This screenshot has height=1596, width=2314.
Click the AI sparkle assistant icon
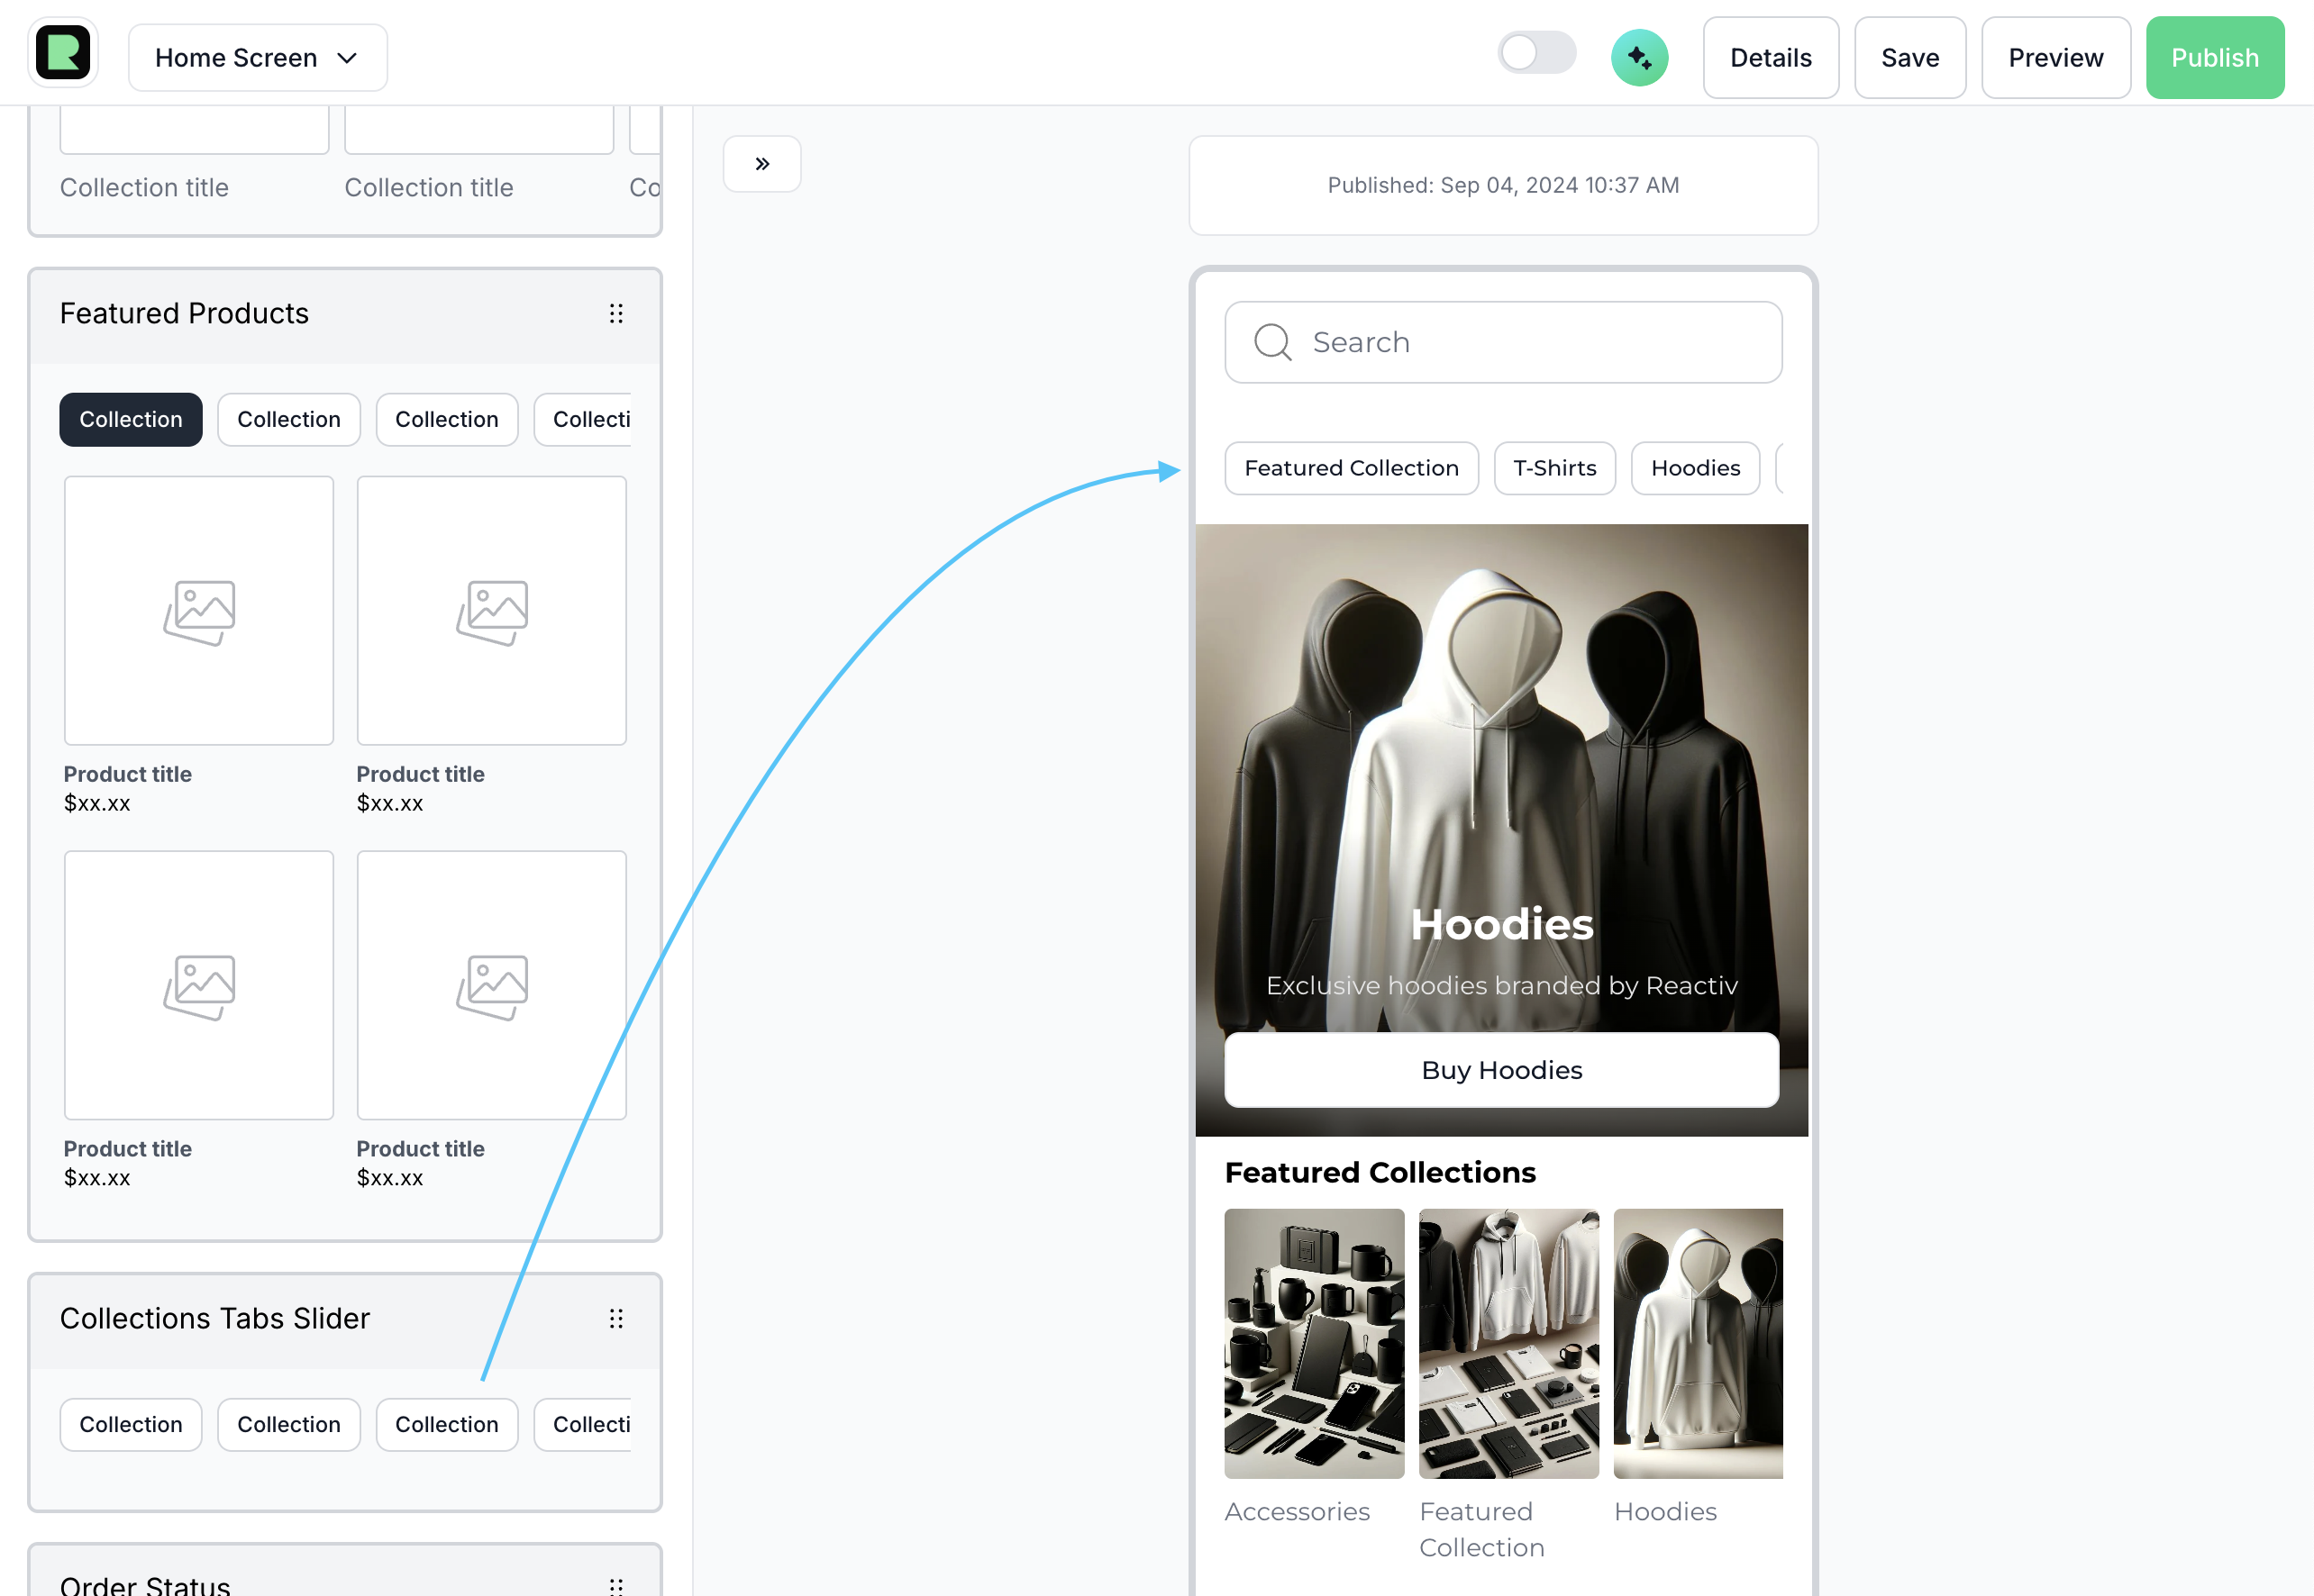(1639, 58)
